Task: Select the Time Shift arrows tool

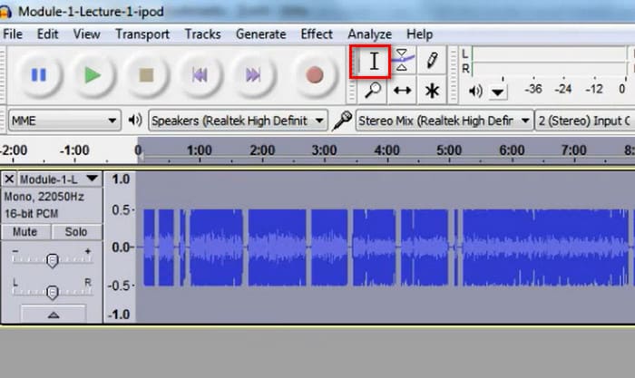Action: [x=402, y=91]
